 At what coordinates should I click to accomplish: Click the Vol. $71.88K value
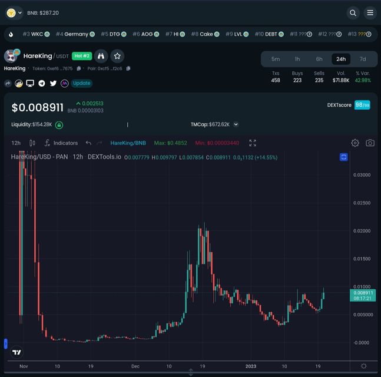(x=341, y=81)
